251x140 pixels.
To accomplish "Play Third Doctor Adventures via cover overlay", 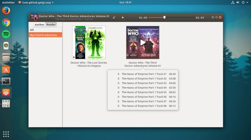I will (143, 42).
